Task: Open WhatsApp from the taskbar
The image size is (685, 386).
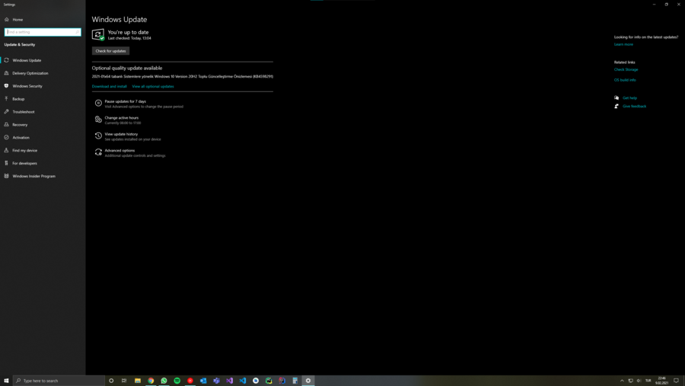Action: (164, 381)
